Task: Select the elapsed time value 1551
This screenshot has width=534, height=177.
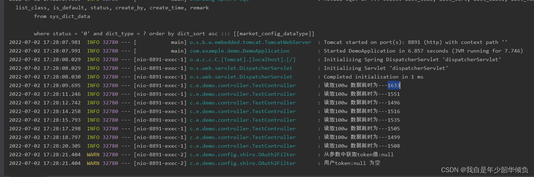Action: coord(394,94)
